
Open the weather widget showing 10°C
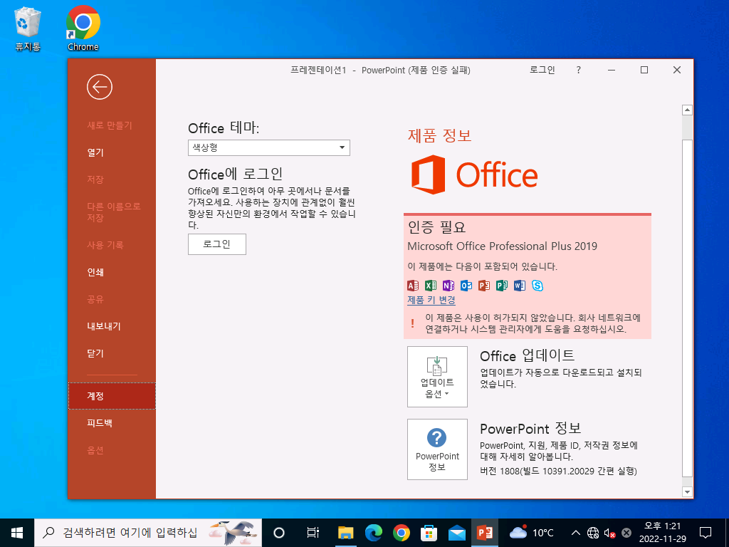(x=531, y=533)
